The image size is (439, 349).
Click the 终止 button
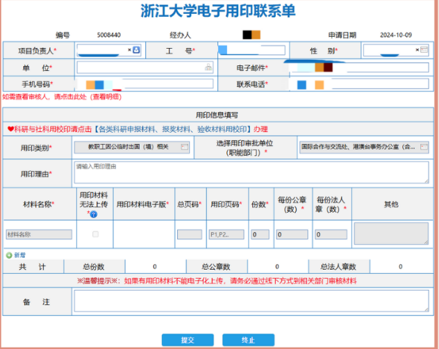(x=248, y=340)
